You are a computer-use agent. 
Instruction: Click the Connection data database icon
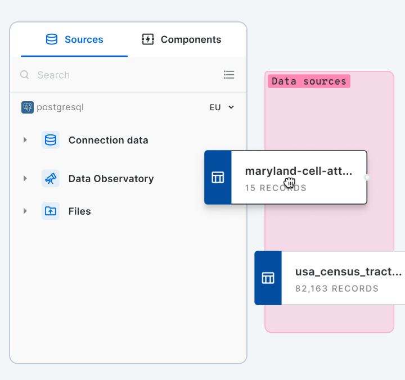click(51, 140)
